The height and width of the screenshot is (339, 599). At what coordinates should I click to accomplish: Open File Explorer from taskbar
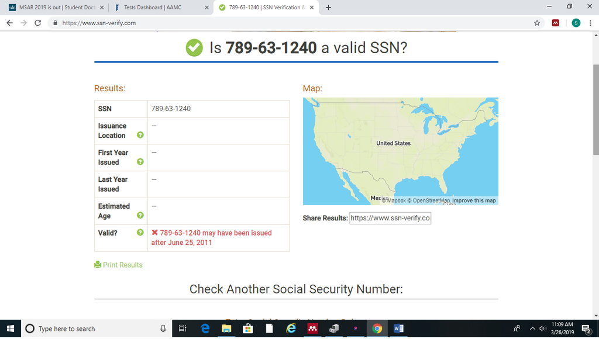[226, 328]
